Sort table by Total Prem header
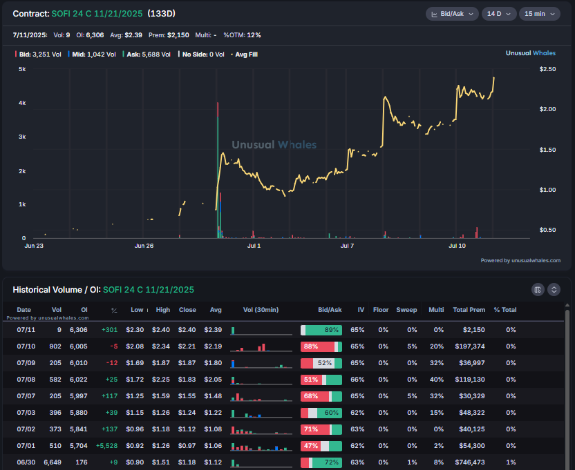This screenshot has height=470, width=575. 469,310
